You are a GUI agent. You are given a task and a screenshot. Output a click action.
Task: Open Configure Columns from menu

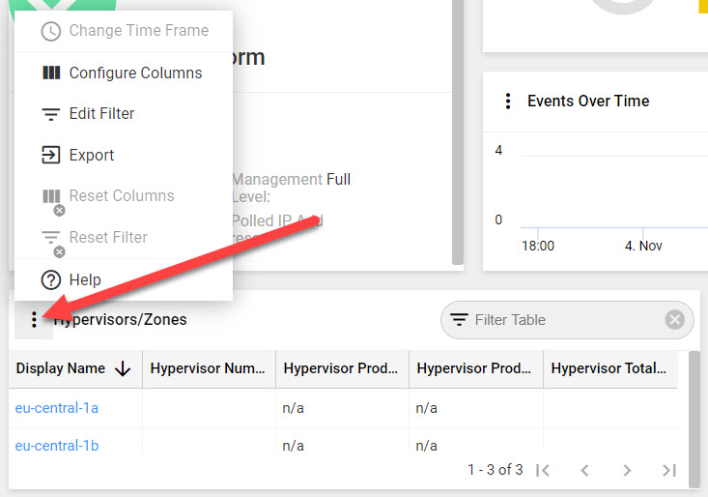(x=124, y=73)
